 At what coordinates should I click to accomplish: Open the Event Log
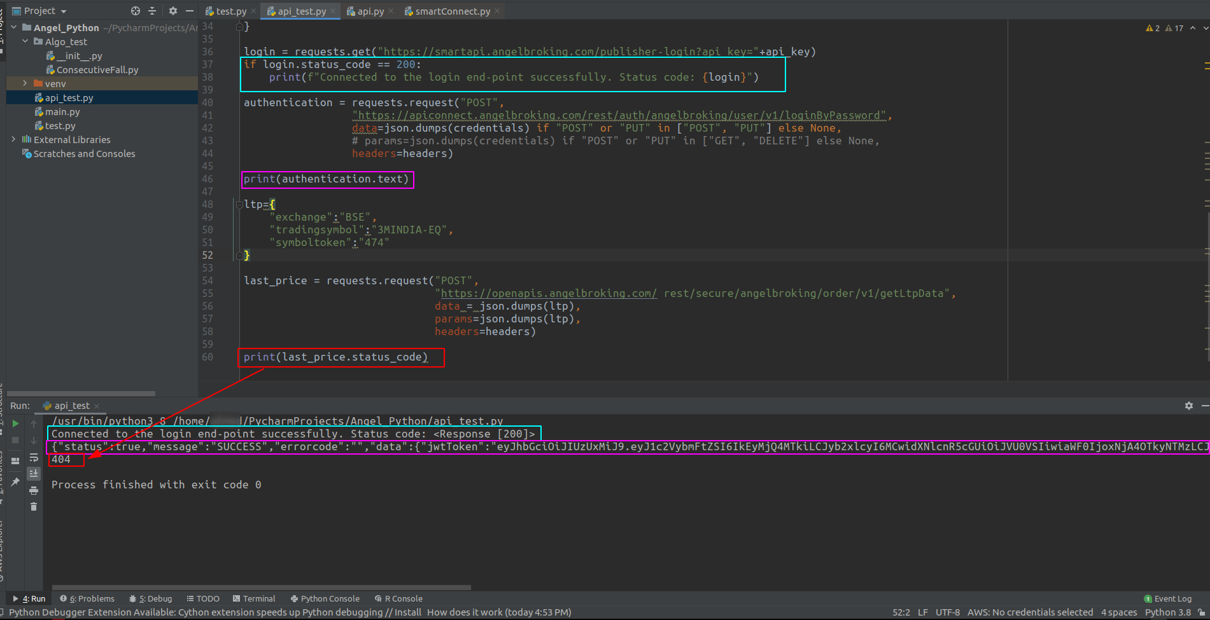(x=1168, y=598)
